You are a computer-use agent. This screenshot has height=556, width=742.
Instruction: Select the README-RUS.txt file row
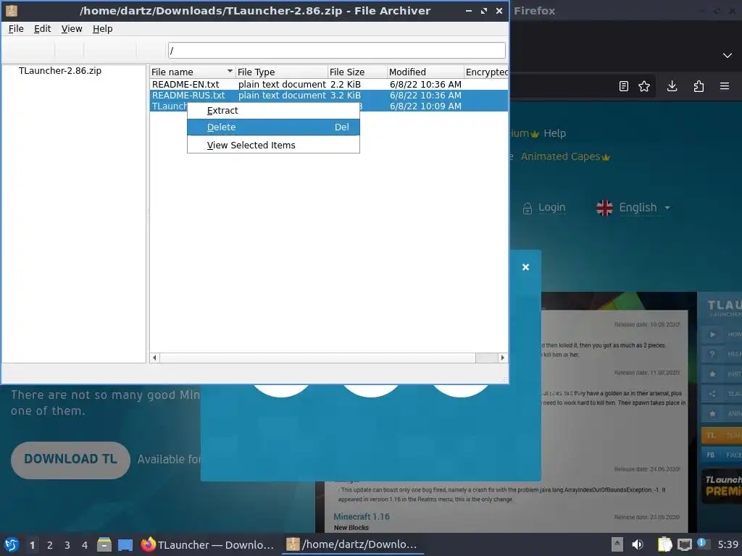point(329,95)
